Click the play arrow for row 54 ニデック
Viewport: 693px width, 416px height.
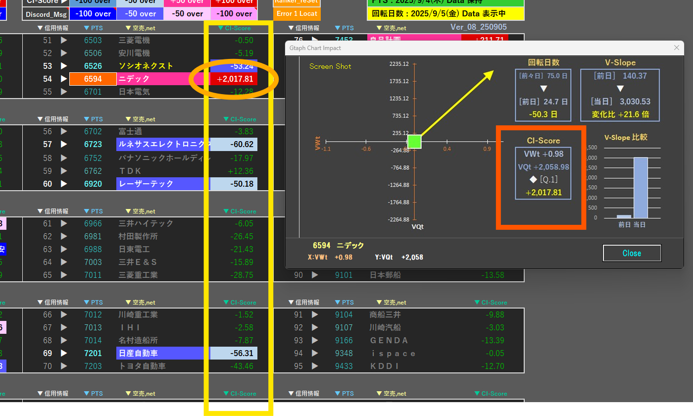[x=64, y=79]
